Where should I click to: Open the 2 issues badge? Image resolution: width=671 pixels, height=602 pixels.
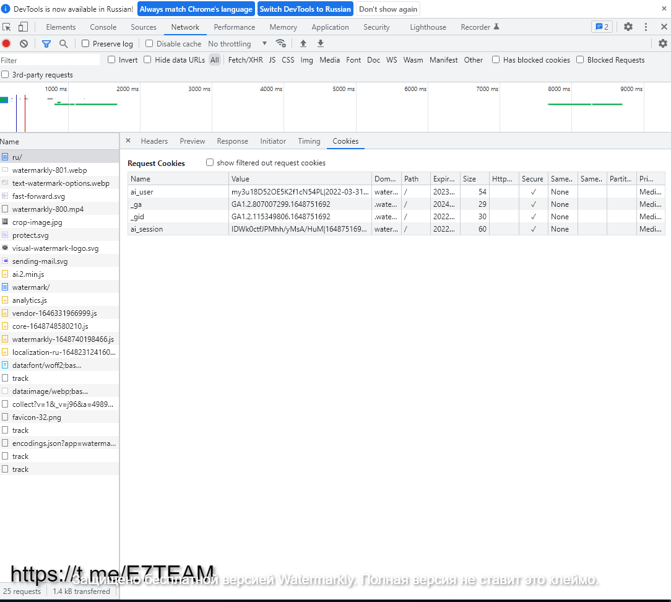point(602,27)
